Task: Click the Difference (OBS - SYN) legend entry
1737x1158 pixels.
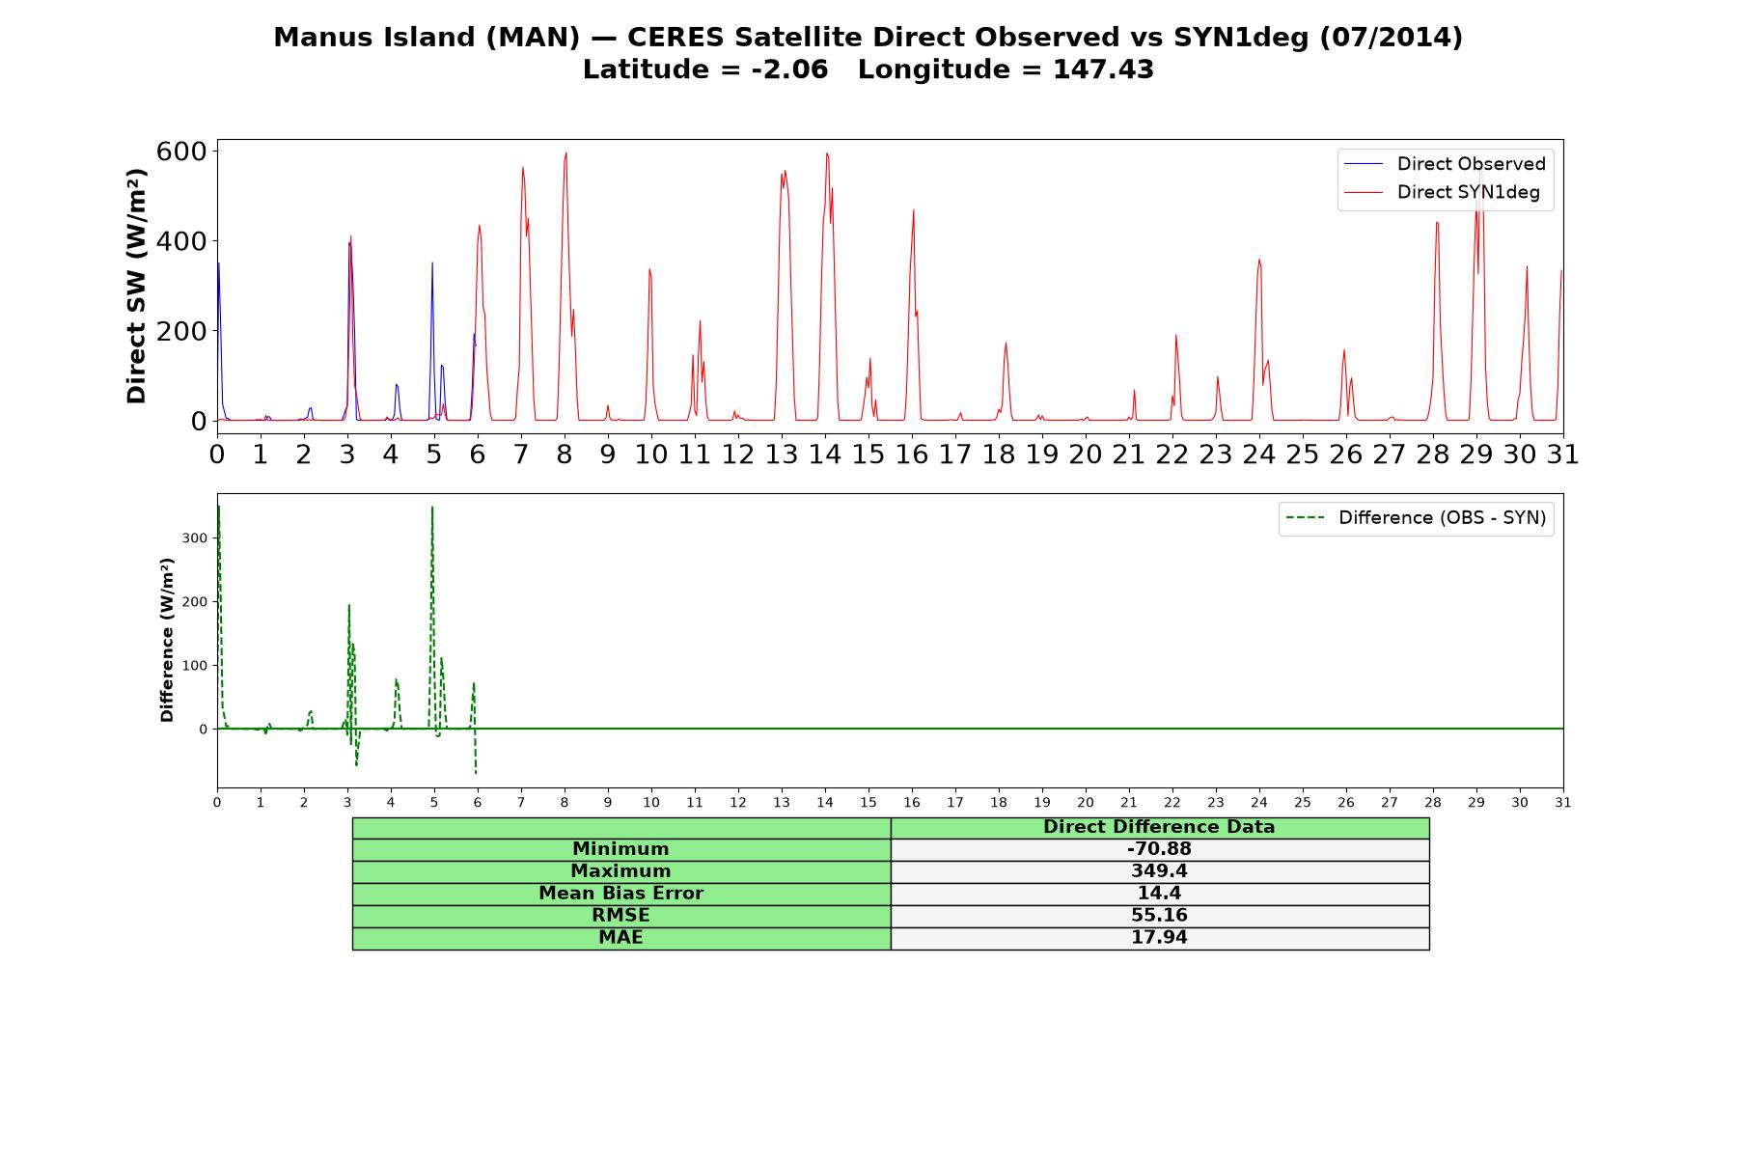Action: point(1416,518)
